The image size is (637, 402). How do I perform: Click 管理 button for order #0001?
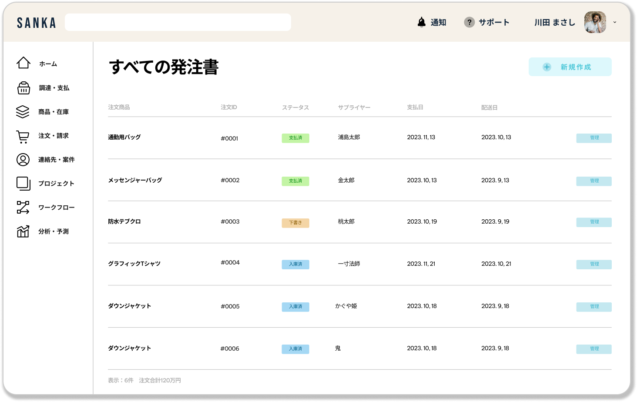coord(593,138)
